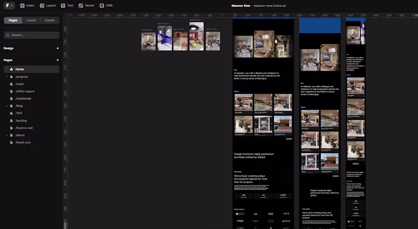The width and height of the screenshot is (418, 229).
Task: Click the plus button beside Design
Action: click(x=58, y=48)
